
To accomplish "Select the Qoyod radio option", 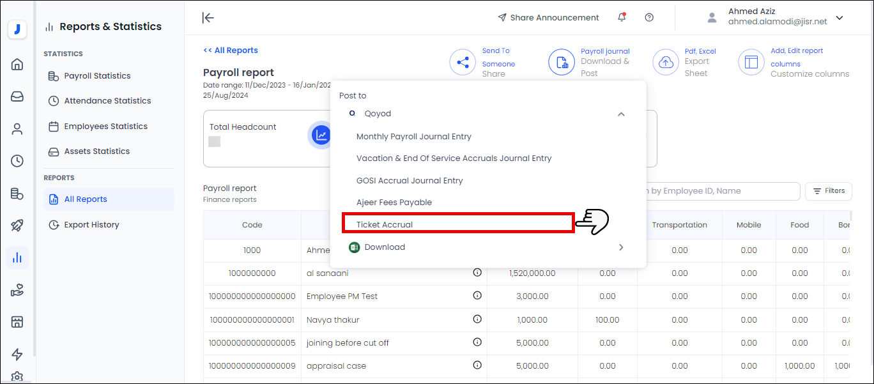I will click(x=352, y=113).
